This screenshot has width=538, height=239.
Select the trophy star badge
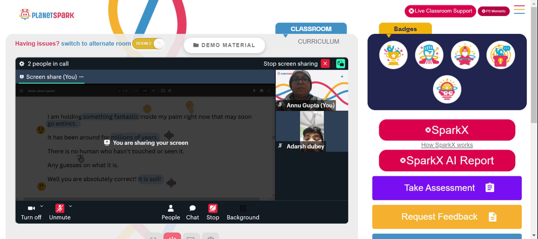(393, 55)
